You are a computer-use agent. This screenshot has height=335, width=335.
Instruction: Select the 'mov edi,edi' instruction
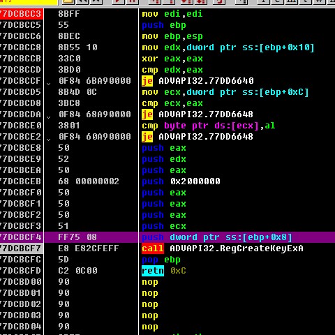click(x=172, y=14)
